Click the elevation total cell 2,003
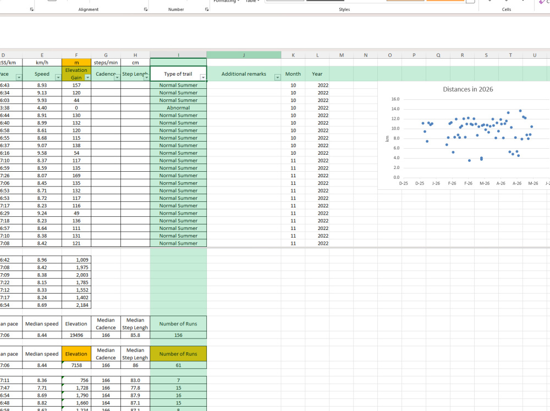This screenshot has height=411, width=550. (76, 275)
